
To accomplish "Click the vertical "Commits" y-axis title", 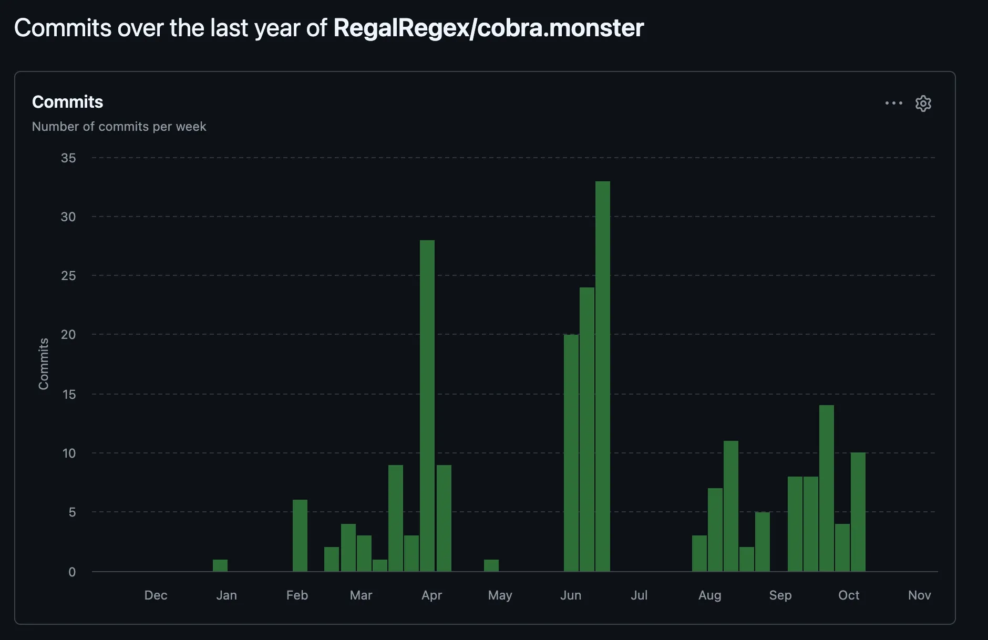I will click(44, 364).
